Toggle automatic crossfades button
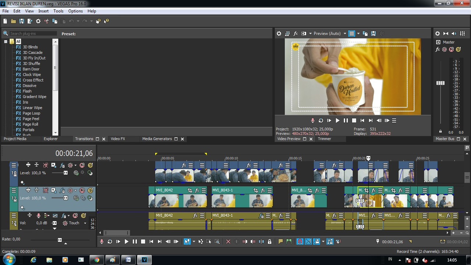This screenshot has width=471, height=265. 308,241
